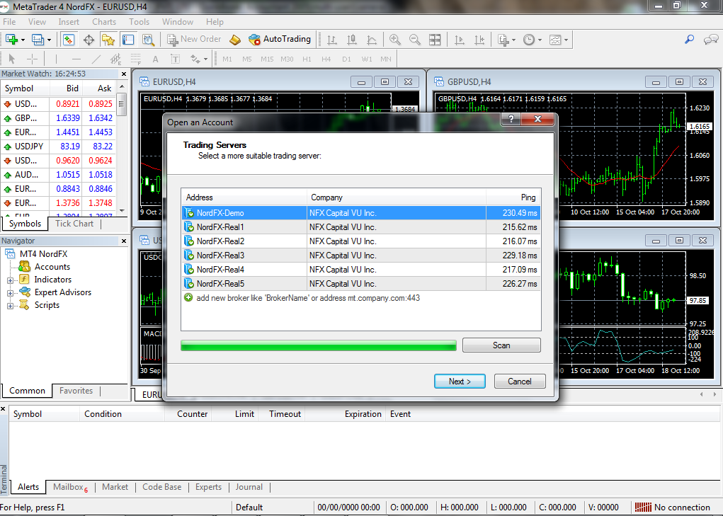Viewport: 723px width, 516px height.
Task: Expand the Expert Advisors tree node
Action: click(x=10, y=293)
